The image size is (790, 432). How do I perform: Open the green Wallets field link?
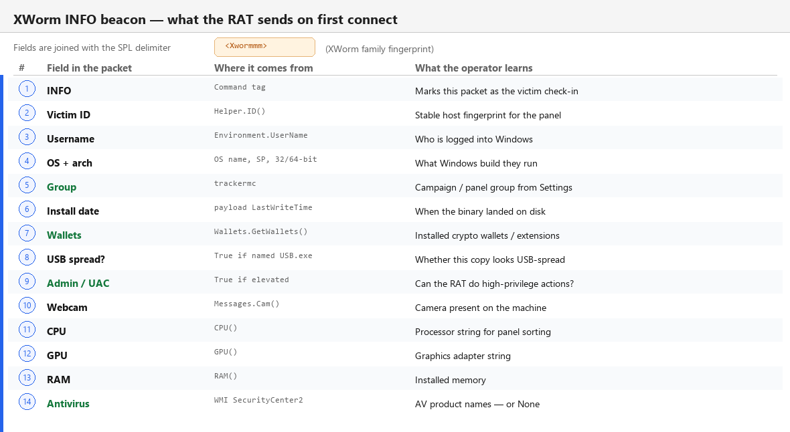(64, 235)
